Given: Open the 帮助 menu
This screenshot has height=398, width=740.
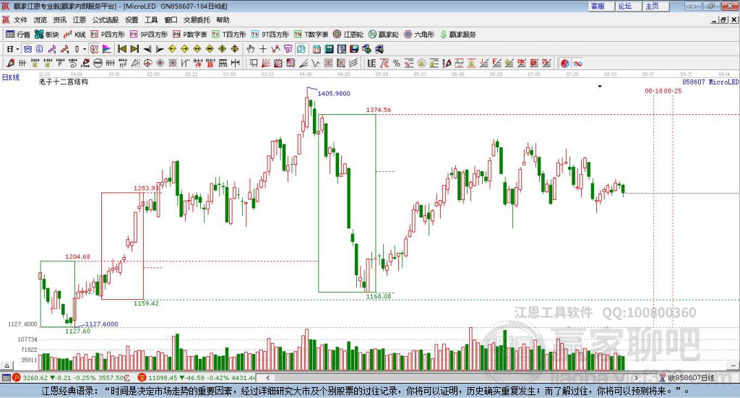Looking at the screenshot, I should click(223, 20).
